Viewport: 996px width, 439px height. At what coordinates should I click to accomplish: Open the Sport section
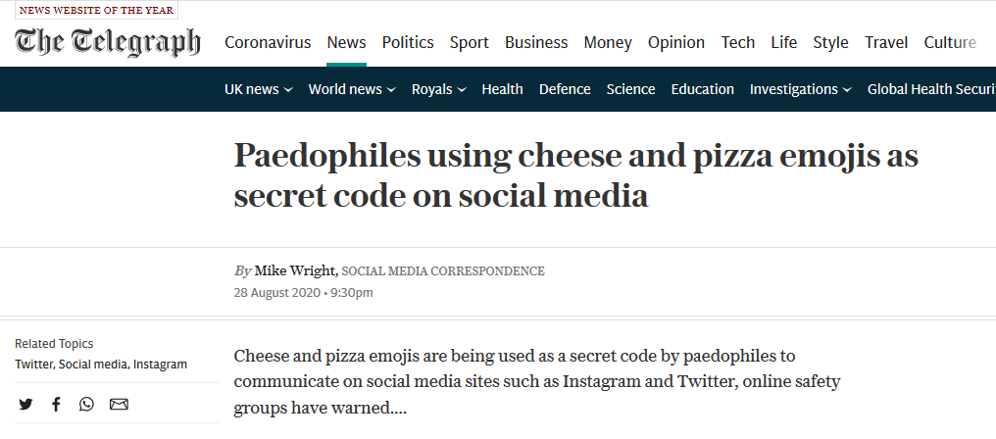tap(470, 42)
